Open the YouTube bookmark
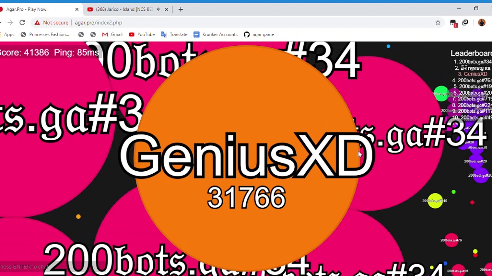 [x=142, y=34]
